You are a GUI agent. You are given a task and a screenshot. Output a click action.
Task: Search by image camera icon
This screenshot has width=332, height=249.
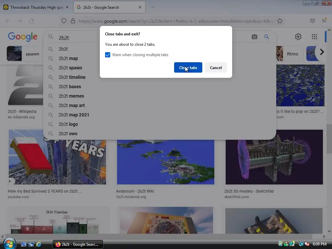(x=255, y=37)
